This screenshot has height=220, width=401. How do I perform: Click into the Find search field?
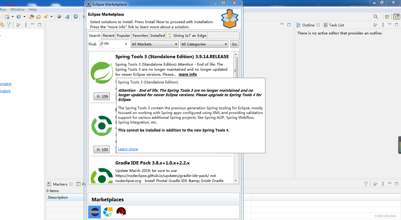point(114,44)
